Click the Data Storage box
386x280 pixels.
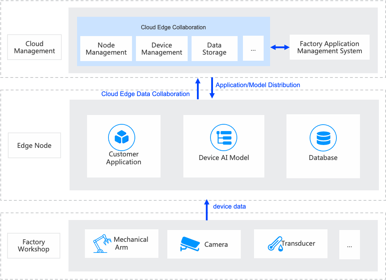pyautogui.click(x=214, y=49)
